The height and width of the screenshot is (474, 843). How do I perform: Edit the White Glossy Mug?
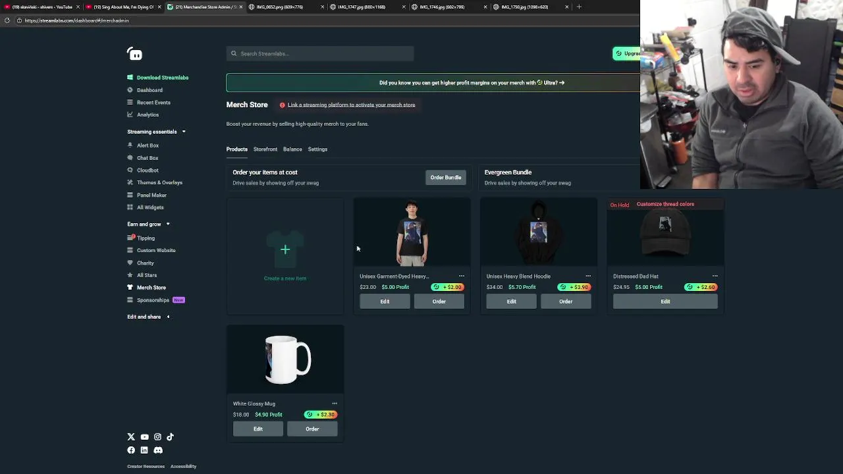coord(258,429)
